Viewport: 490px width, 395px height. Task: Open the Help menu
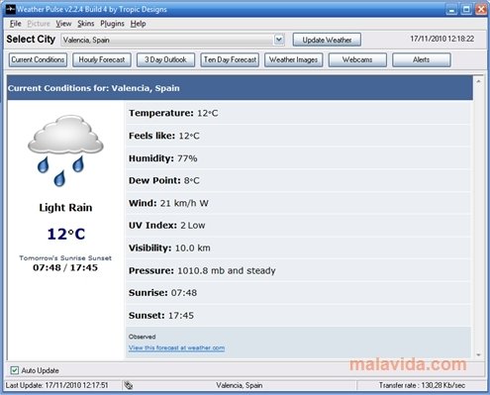click(x=138, y=24)
